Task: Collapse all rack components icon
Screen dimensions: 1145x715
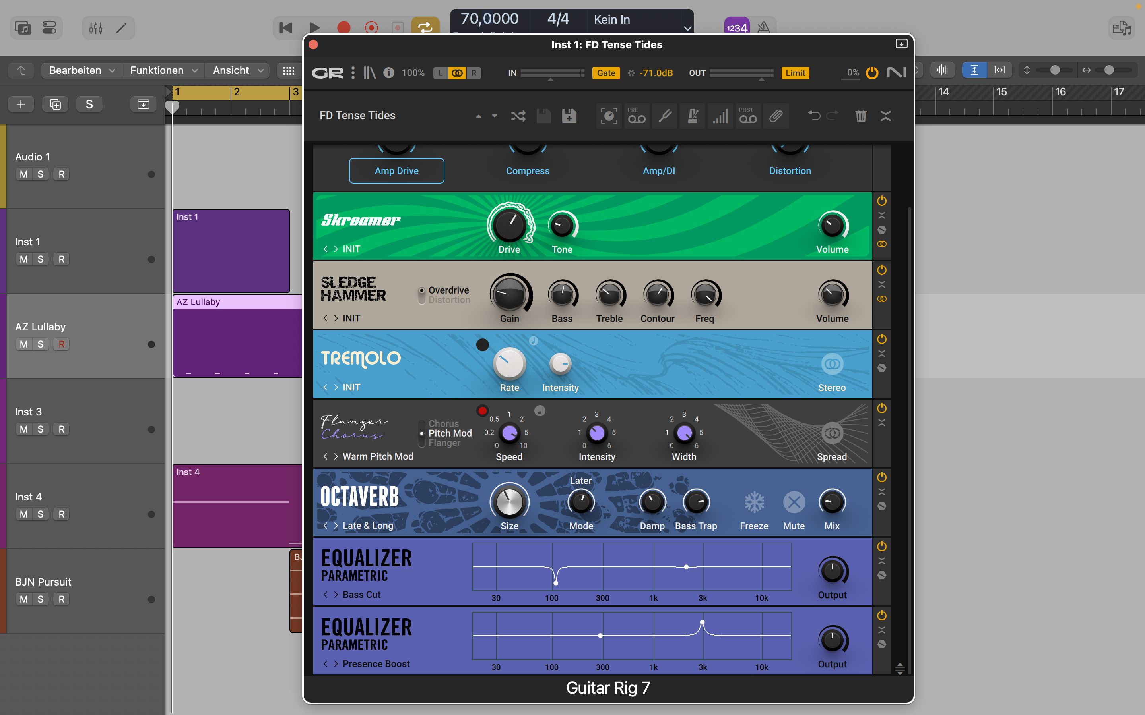Action: pyautogui.click(x=886, y=116)
